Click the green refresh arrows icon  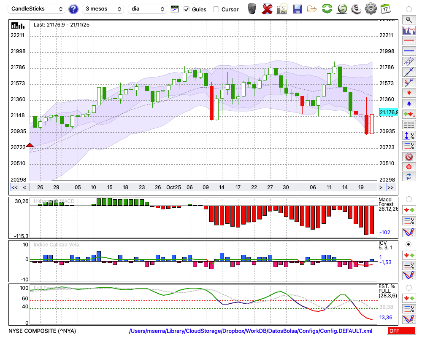point(327,9)
